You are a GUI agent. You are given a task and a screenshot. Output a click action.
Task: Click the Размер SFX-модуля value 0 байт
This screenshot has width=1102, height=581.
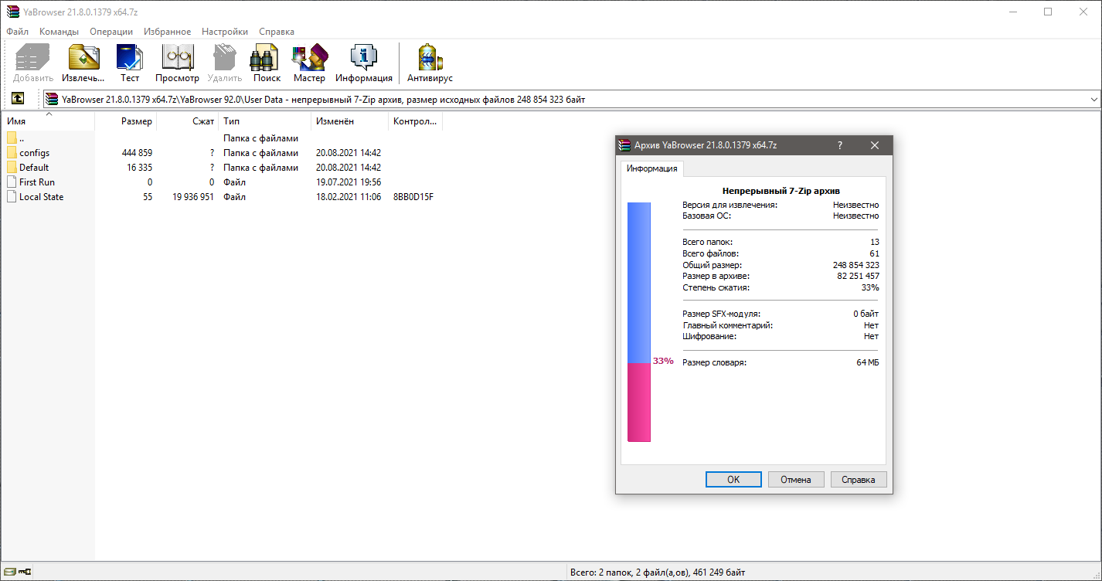[866, 314]
